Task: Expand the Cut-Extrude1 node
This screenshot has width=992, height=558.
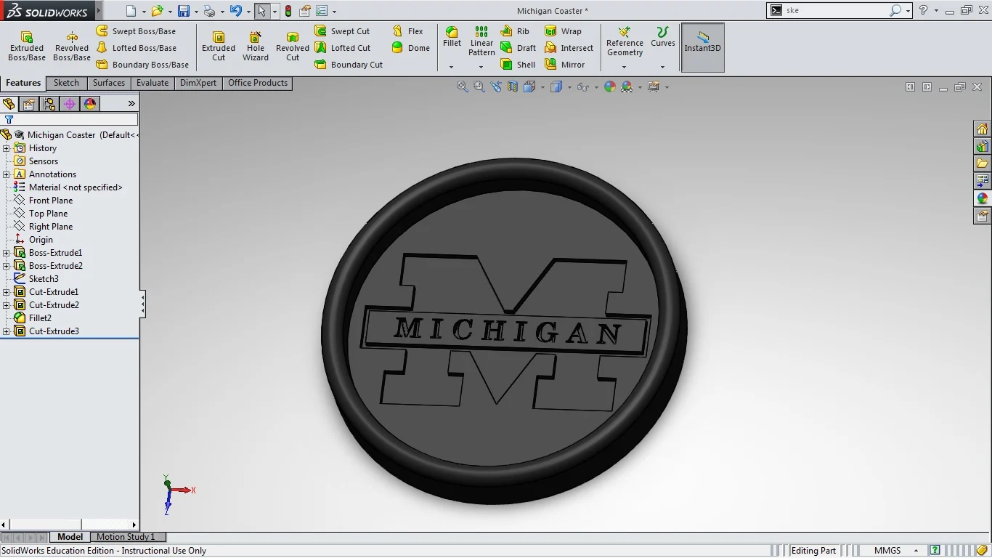Action: click(7, 292)
